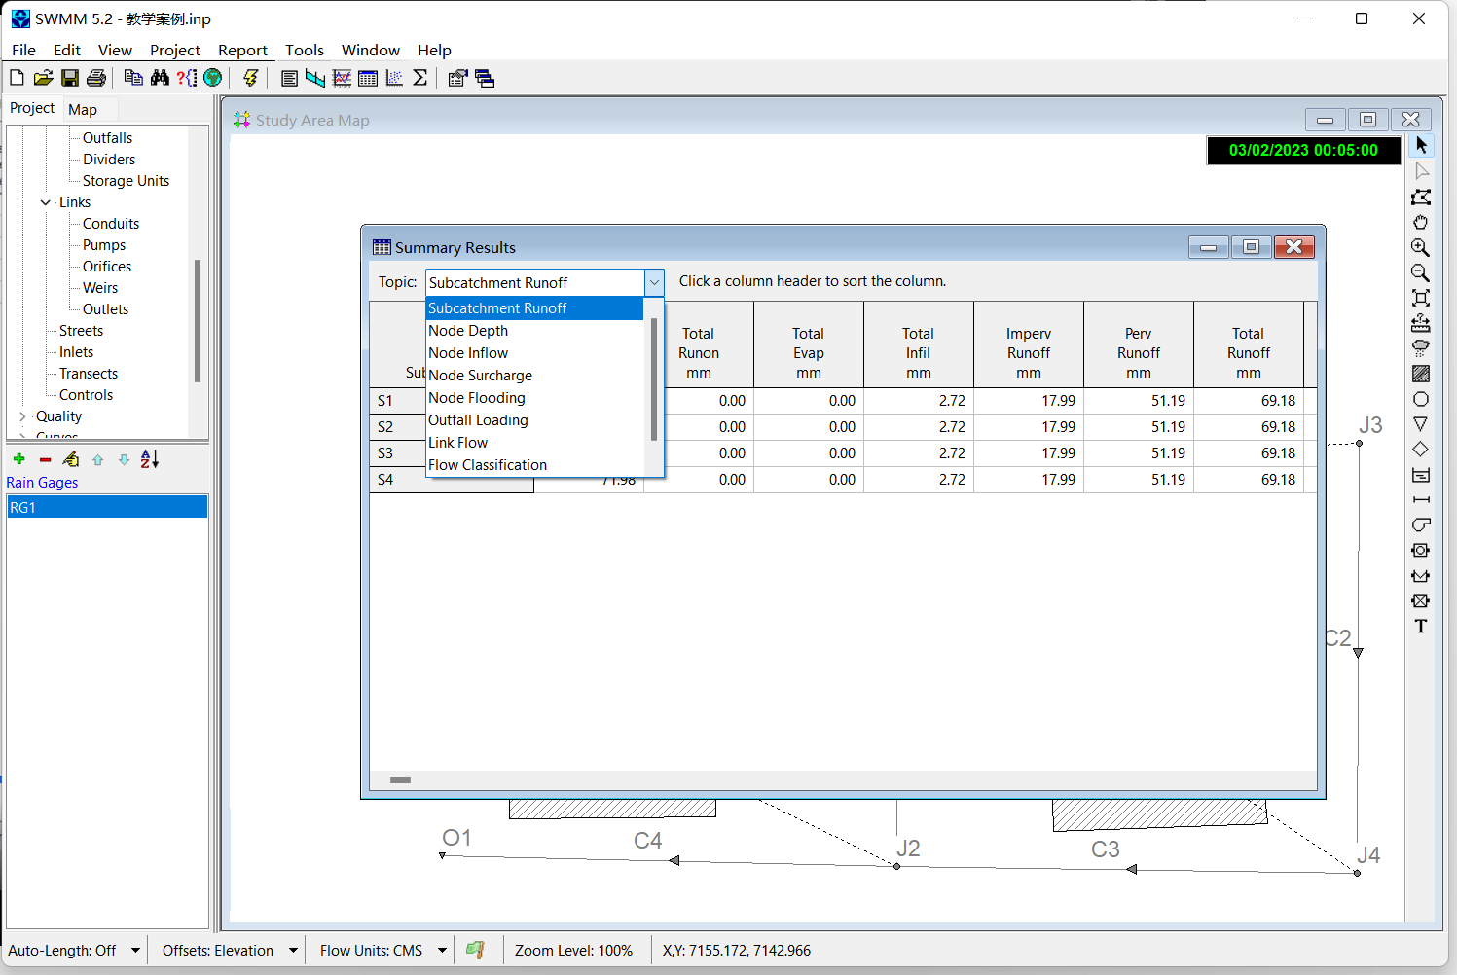Screen dimensions: 1457x975
Task: Open the Tools menu
Action: click(x=304, y=50)
